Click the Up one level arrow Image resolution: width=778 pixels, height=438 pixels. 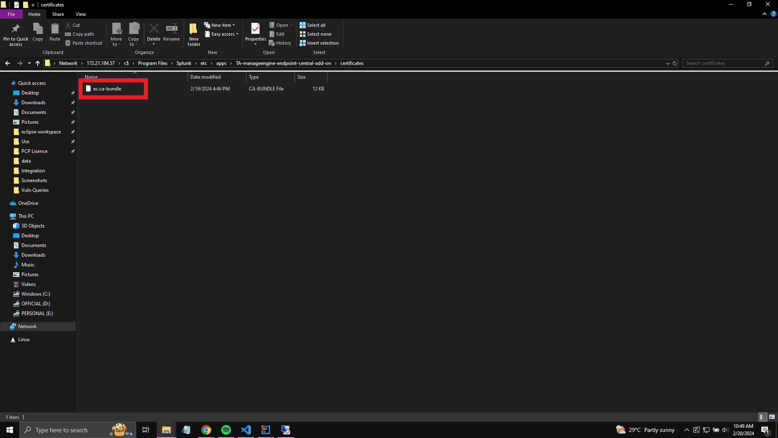point(38,63)
